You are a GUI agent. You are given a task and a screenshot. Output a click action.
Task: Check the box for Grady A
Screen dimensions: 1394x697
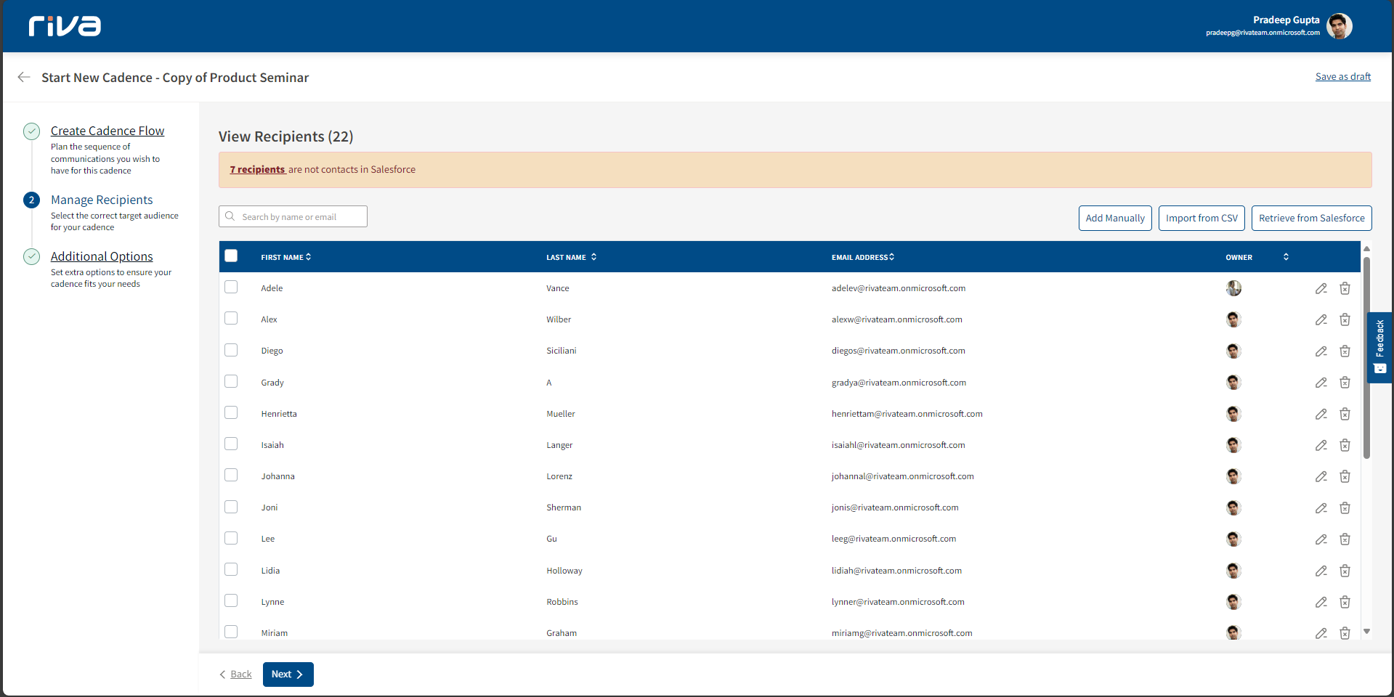coord(231,381)
